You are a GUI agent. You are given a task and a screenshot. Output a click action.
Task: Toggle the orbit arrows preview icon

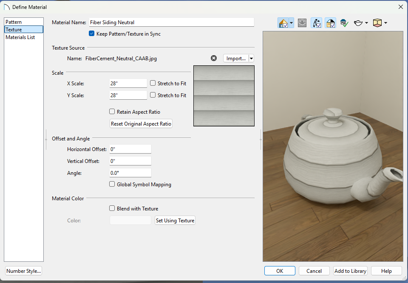tap(316, 23)
